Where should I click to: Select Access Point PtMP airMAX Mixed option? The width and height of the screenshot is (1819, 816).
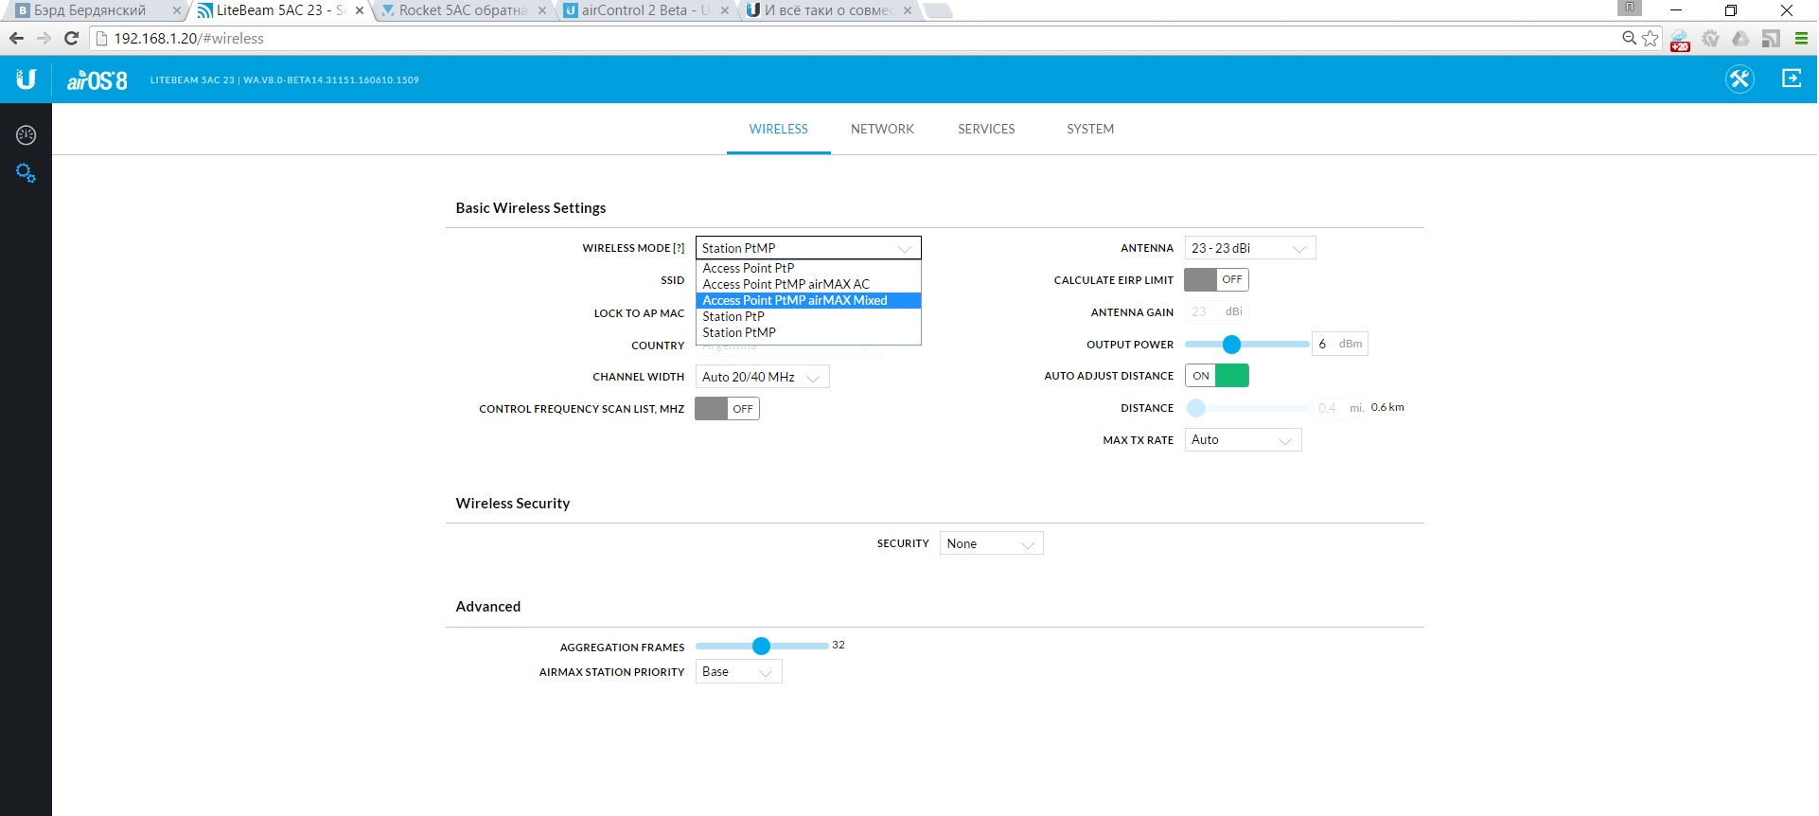point(808,300)
